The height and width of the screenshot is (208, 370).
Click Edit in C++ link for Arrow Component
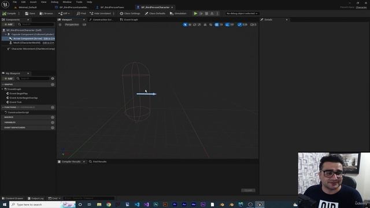(49, 39)
